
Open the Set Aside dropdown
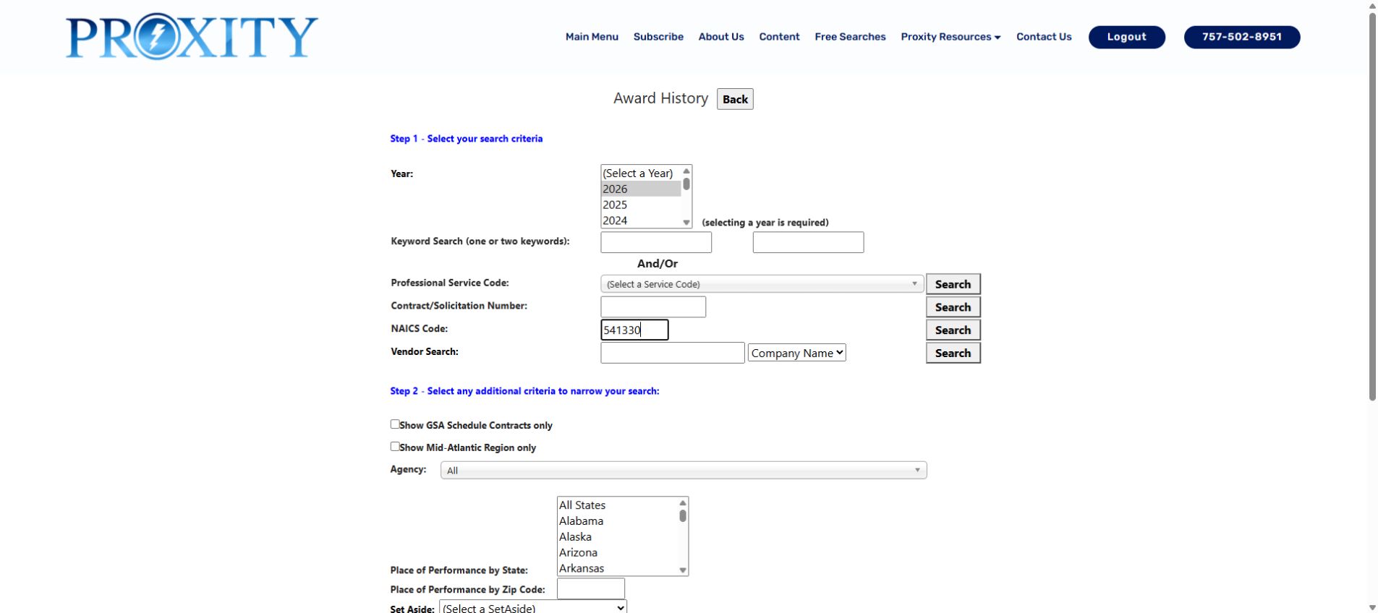tap(533, 607)
